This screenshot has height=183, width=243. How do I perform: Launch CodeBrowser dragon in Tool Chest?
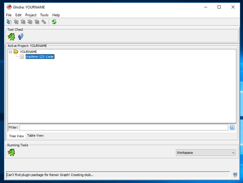click(x=11, y=37)
